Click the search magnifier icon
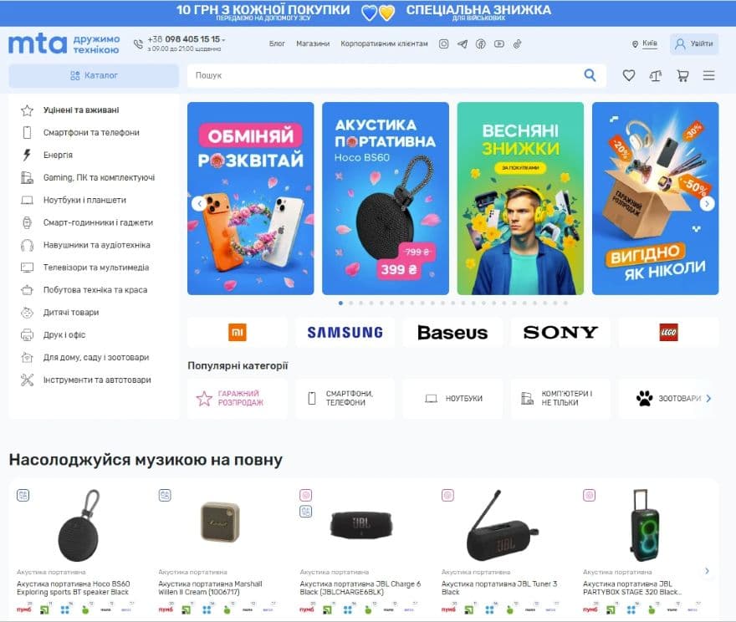This screenshot has height=622, width=736. (x=590, y=75)
